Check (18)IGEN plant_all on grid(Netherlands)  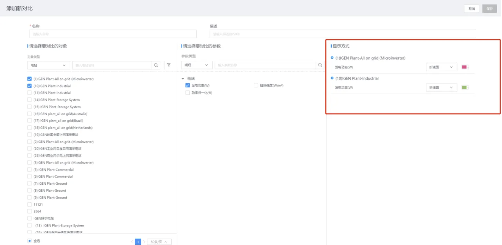click(30, 128)
